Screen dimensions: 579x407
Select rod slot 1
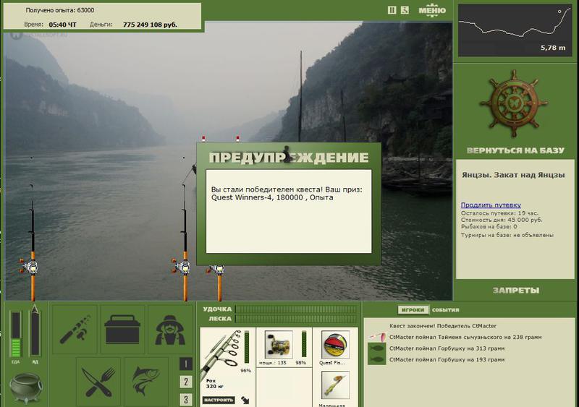(x=186, y=364)
